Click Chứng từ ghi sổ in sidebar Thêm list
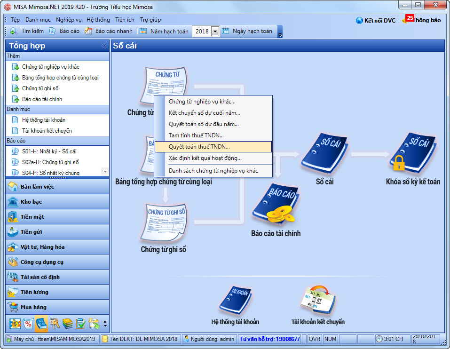Screen dimensions: 450x349 pyautogui.click(x=40, y=88)
